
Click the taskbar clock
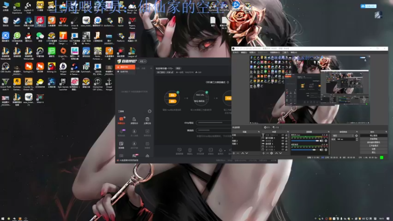(381, 219)
